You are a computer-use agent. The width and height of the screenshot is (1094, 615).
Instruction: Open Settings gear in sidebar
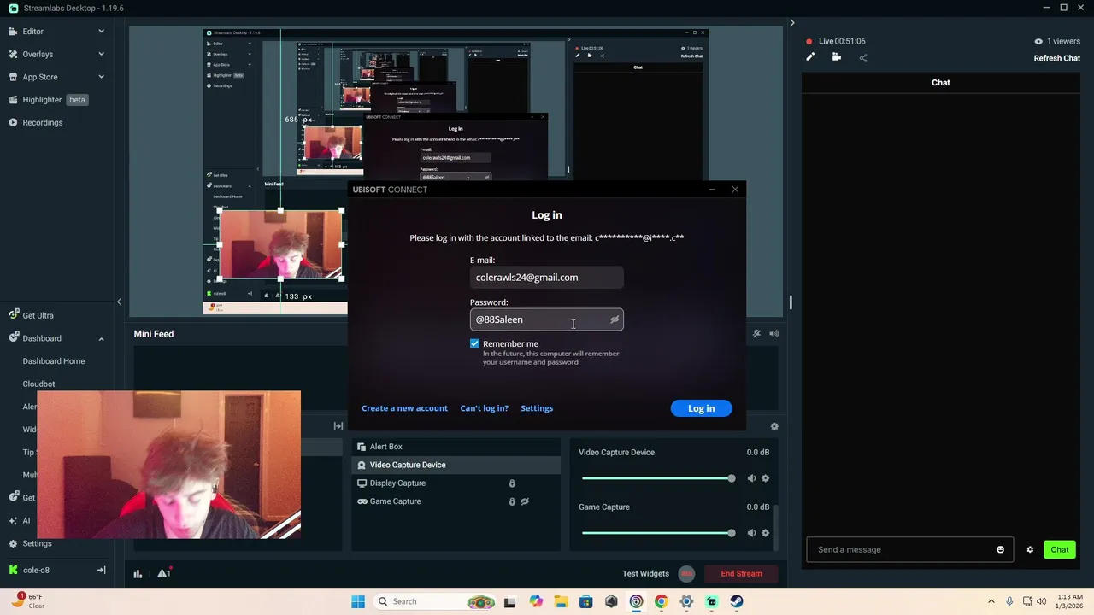[37, 543]
